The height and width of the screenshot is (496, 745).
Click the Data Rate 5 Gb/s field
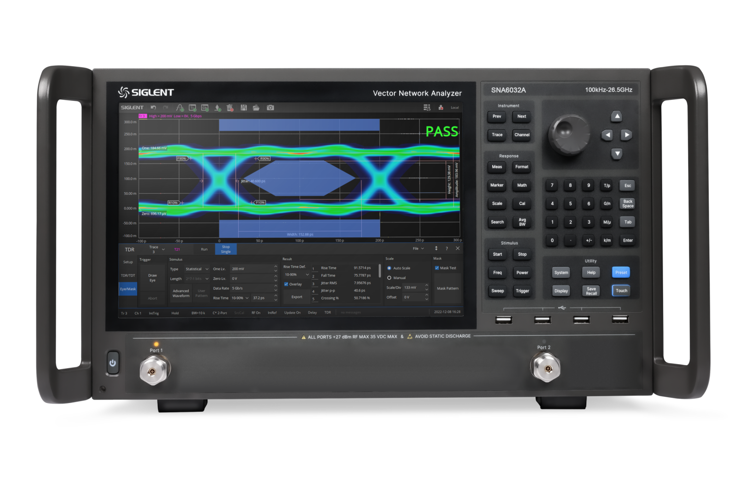[x=251, y=288]
